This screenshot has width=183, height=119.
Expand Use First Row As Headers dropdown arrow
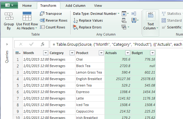tap(36, 28)
